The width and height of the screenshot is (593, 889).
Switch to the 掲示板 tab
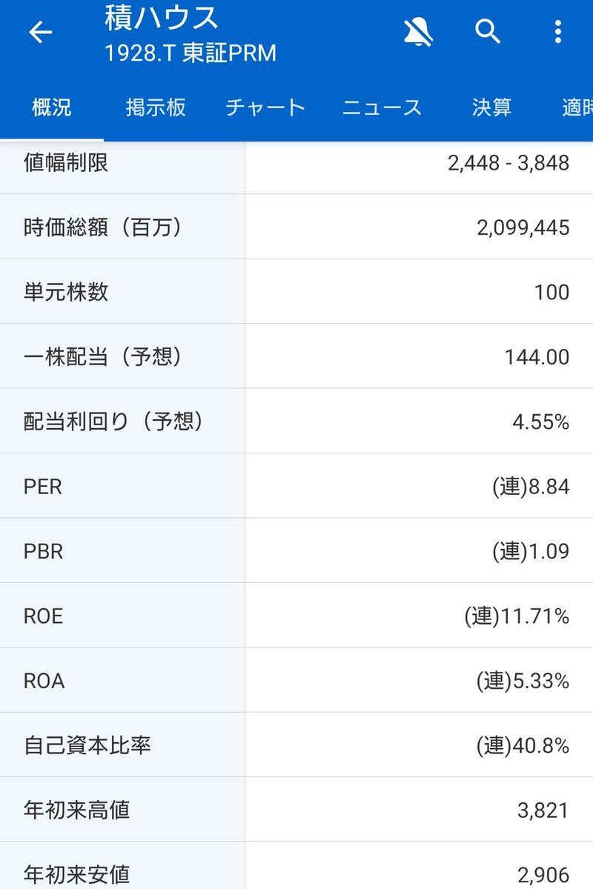[x=156, y=107]
